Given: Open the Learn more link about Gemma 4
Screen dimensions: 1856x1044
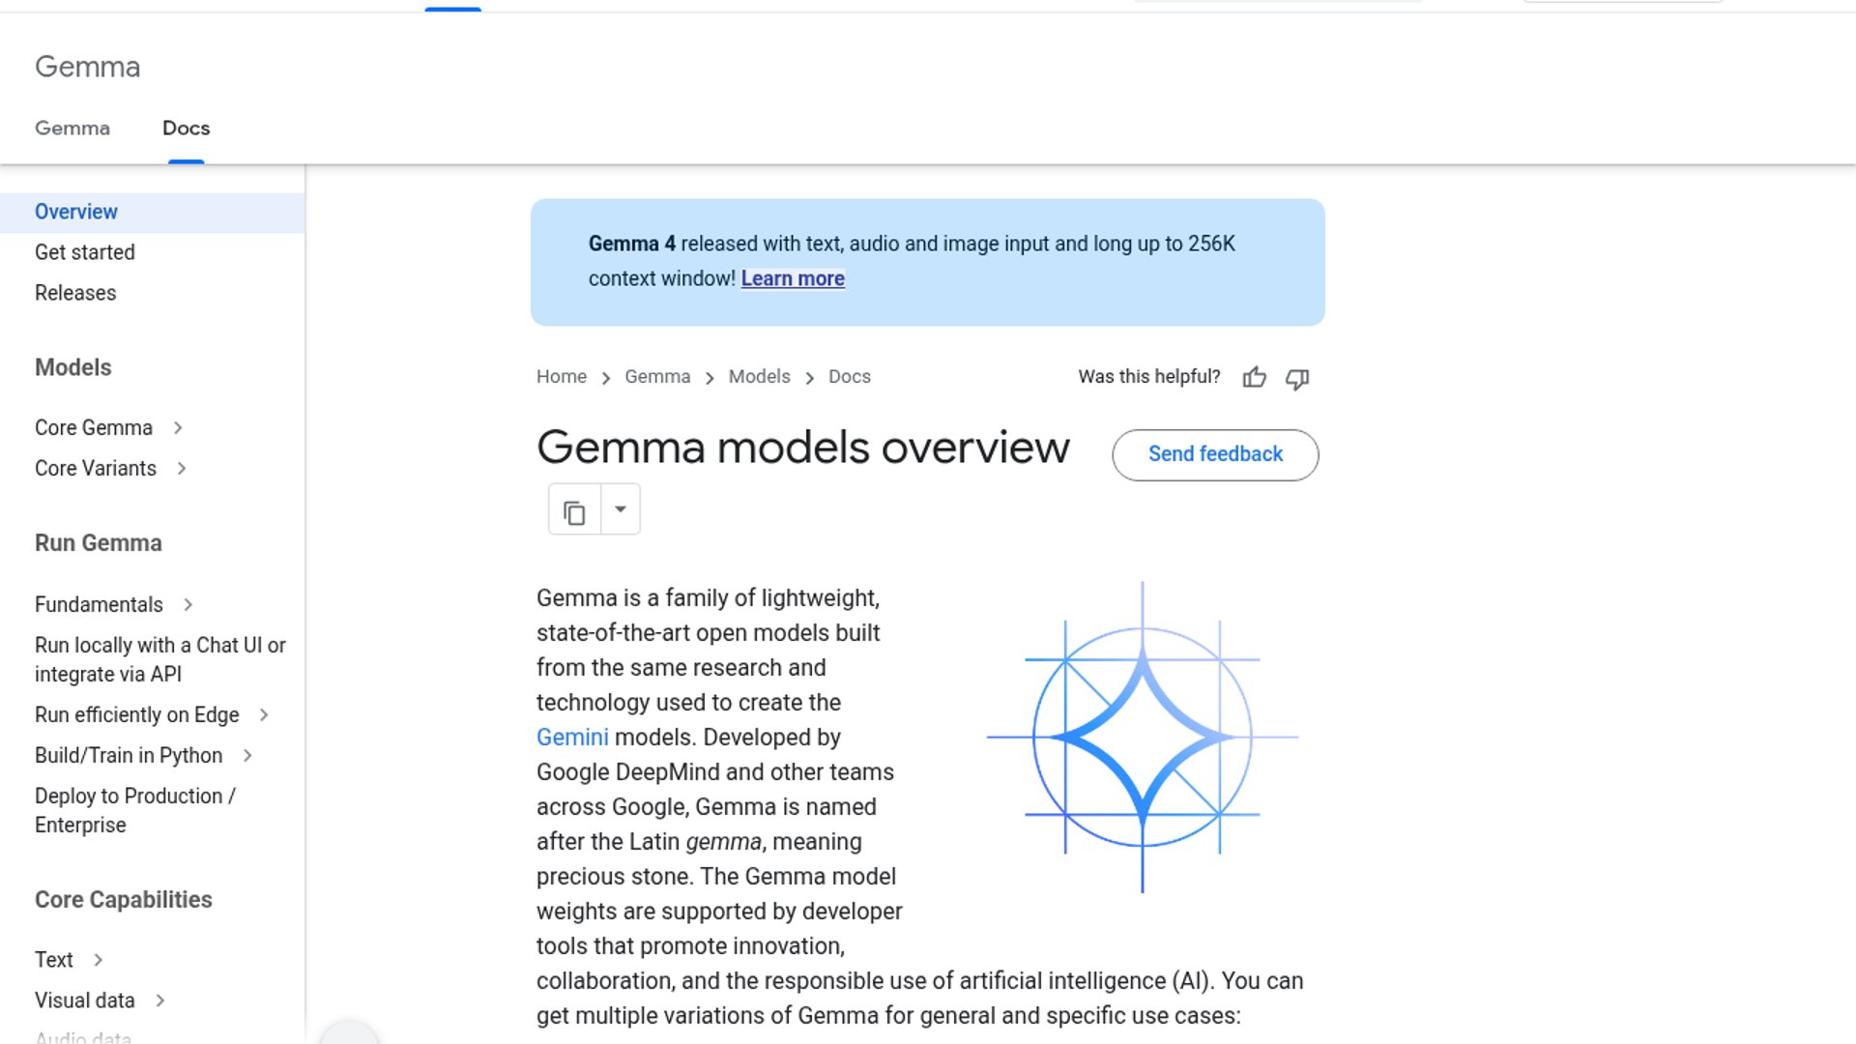Looking at the screenshot, I should pyautogui.click(x=793, y=278).
